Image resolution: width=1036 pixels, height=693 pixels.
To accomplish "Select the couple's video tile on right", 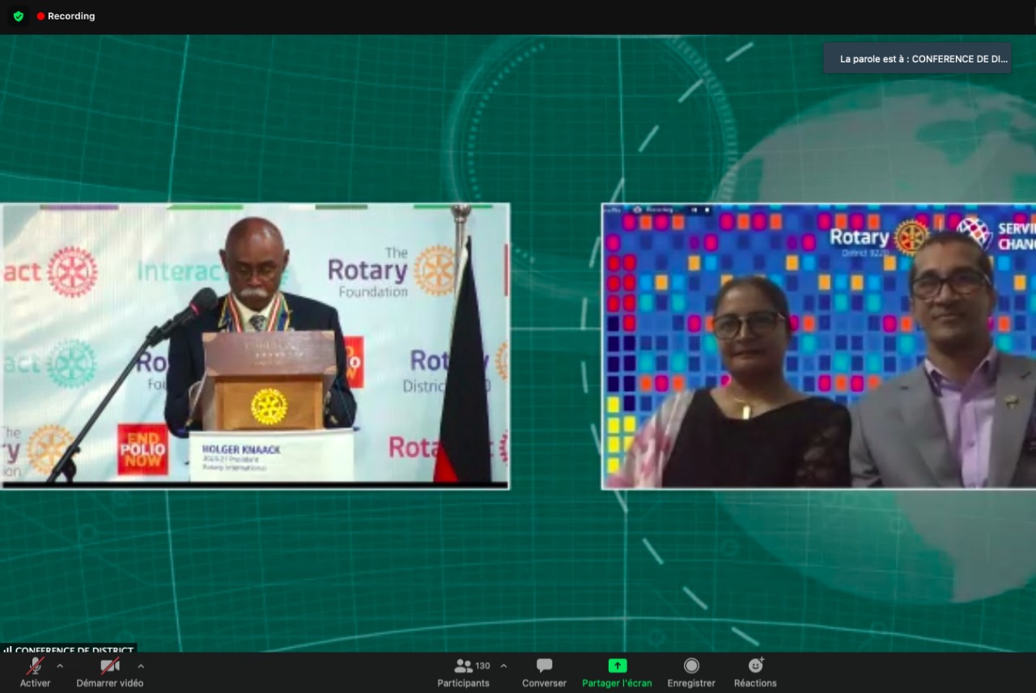I will point(818,346).
